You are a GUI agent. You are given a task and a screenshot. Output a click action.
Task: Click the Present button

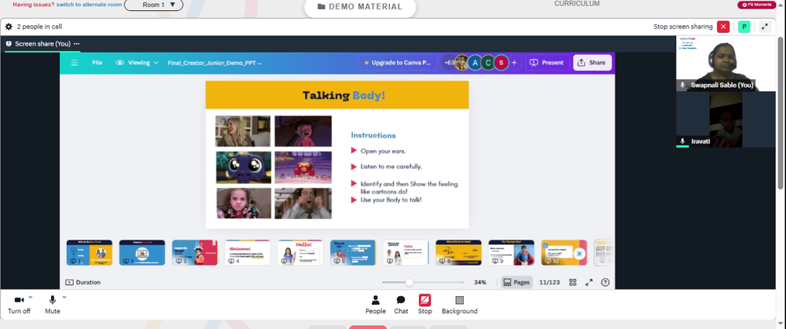pyautogui.click(x=547, y=63)
